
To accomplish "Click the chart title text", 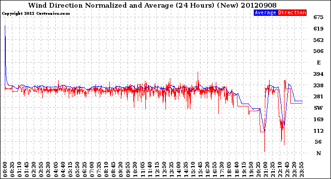I will tap(153, 5).
